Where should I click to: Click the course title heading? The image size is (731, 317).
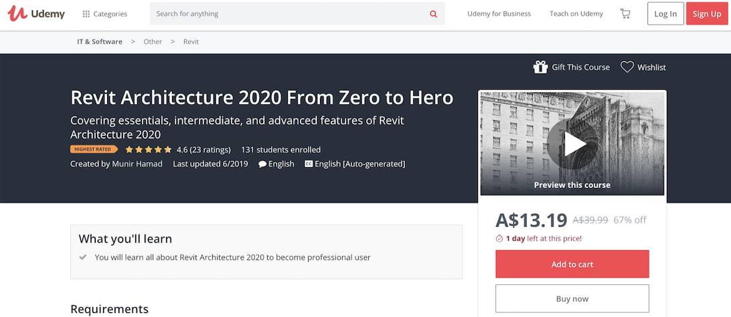tap(262, 97)
